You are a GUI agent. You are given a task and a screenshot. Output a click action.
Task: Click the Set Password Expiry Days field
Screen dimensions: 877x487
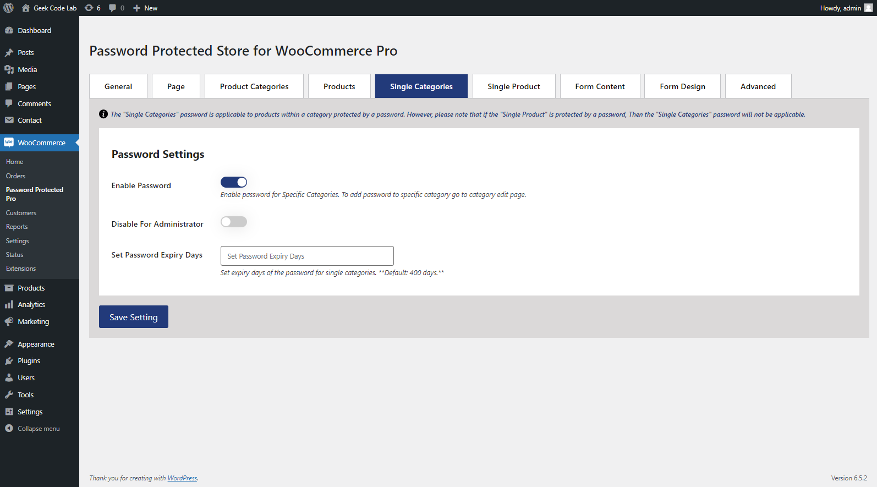coord(307,256)
